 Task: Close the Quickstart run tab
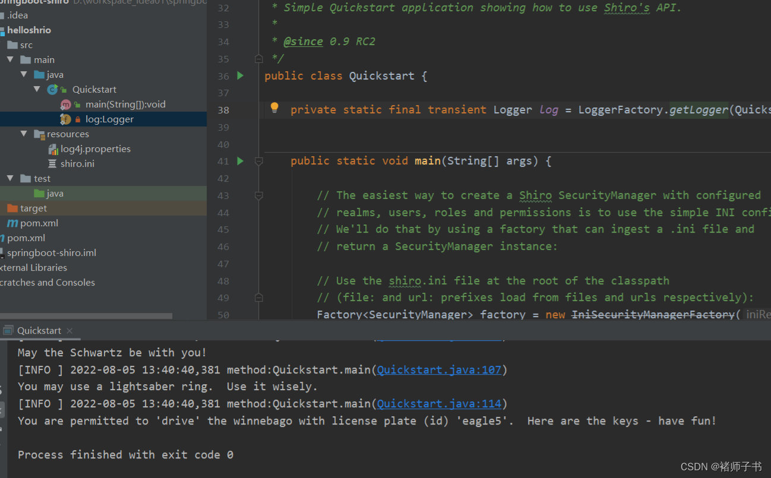tap(69, 331)
